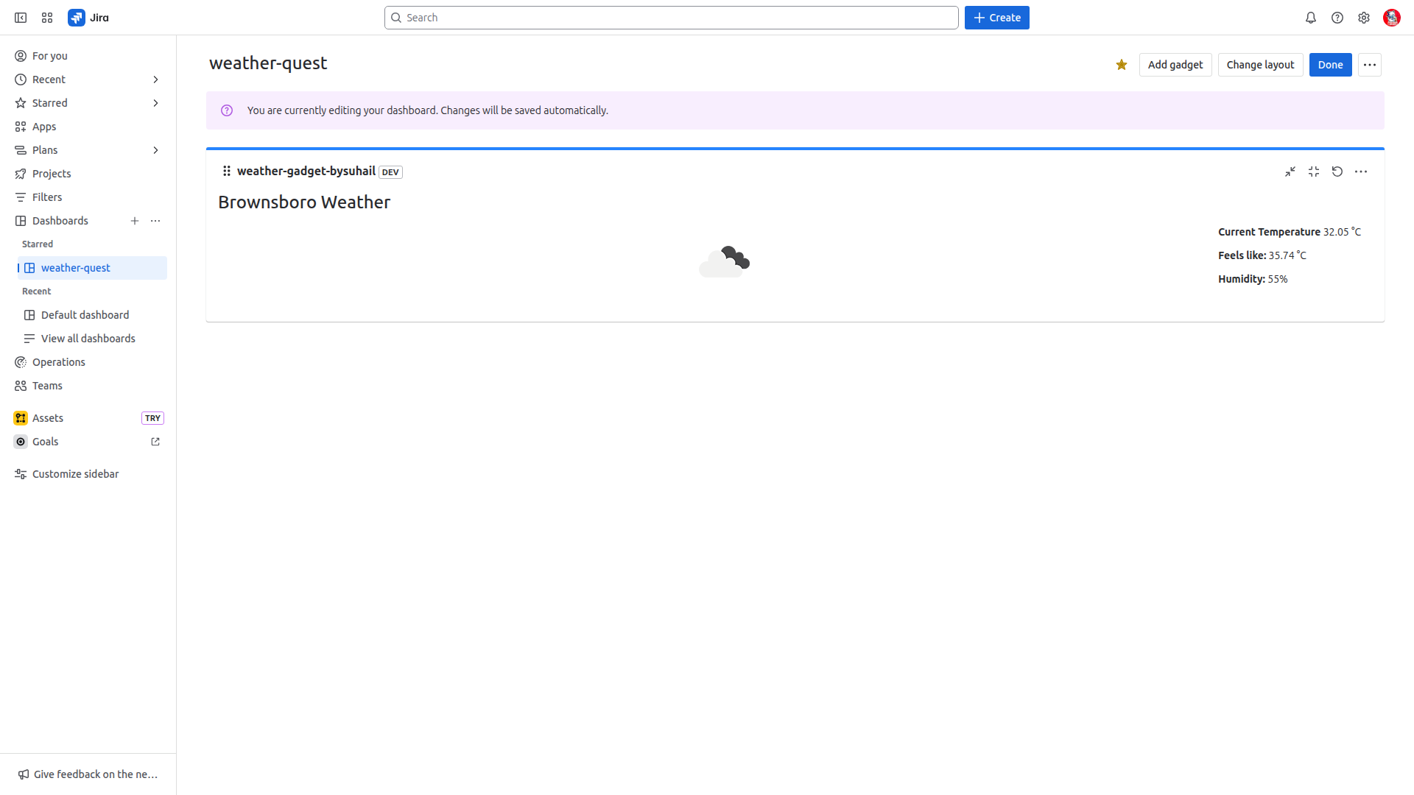Collapse the sidebar using the panel icon
Screen dimensions: 1414x795
[x=21, y=18]
